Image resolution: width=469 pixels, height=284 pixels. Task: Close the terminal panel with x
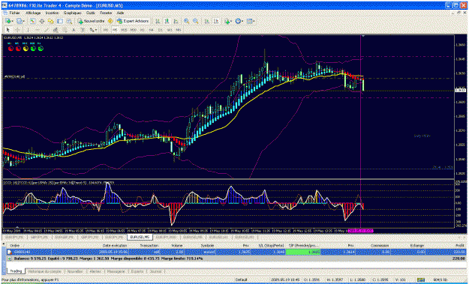(4, 244)
